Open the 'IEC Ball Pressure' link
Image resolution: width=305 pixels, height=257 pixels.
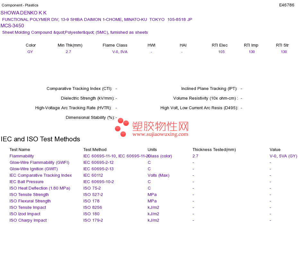(26, 182)
